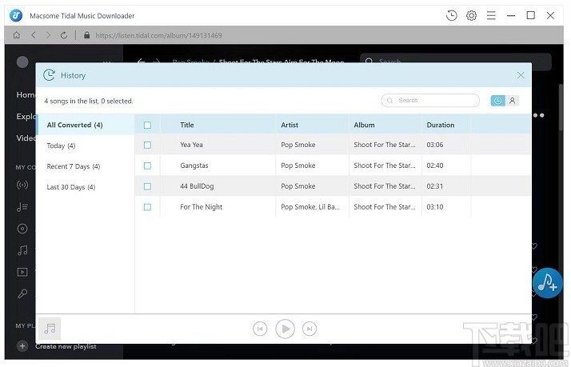Tick checkbox for Yea Yea
This screenshot has height=367, width=571.
click(x=147, y=145)
